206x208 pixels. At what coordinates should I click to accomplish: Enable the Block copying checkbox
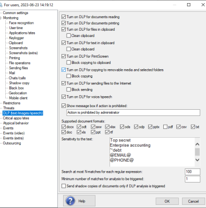click(69, 76)
